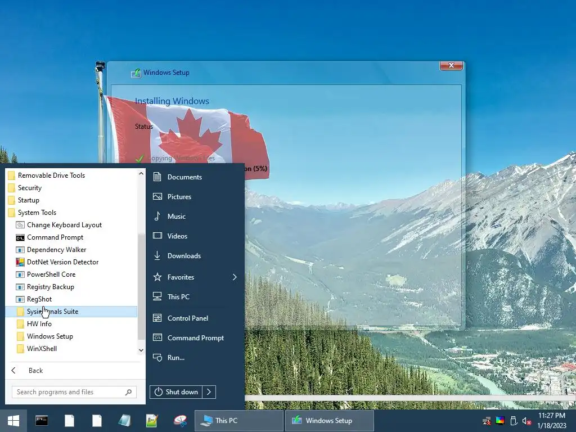Viewport: 576px width, 432px height.
Task: Open the Favorites submenu
Action: [195, 277]
